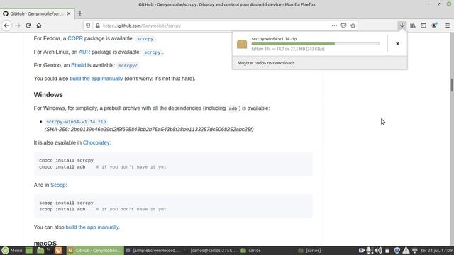Click the scrcpy-win64-v1.14.zip download entry
The image size is (454, 255).
pos(309,44)
